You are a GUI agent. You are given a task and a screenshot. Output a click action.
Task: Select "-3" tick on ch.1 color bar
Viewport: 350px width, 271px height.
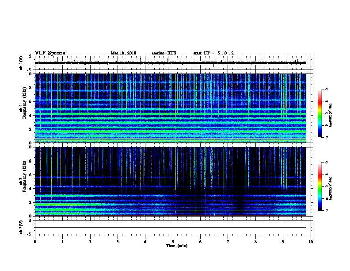(326, 89)
